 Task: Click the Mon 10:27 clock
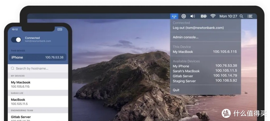tap(228, 16)
